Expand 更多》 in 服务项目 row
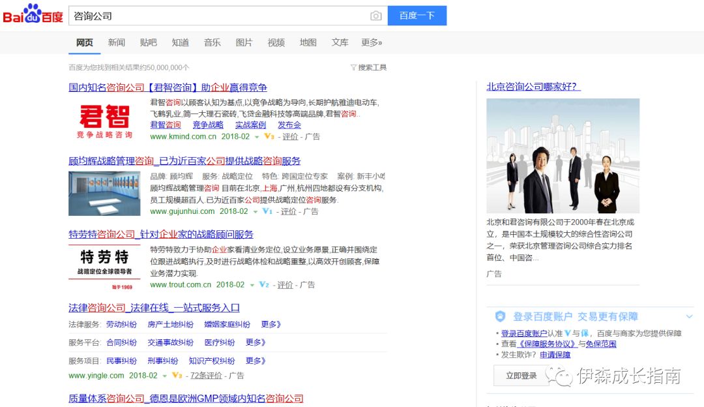704x407 pixels. (256, 361)
